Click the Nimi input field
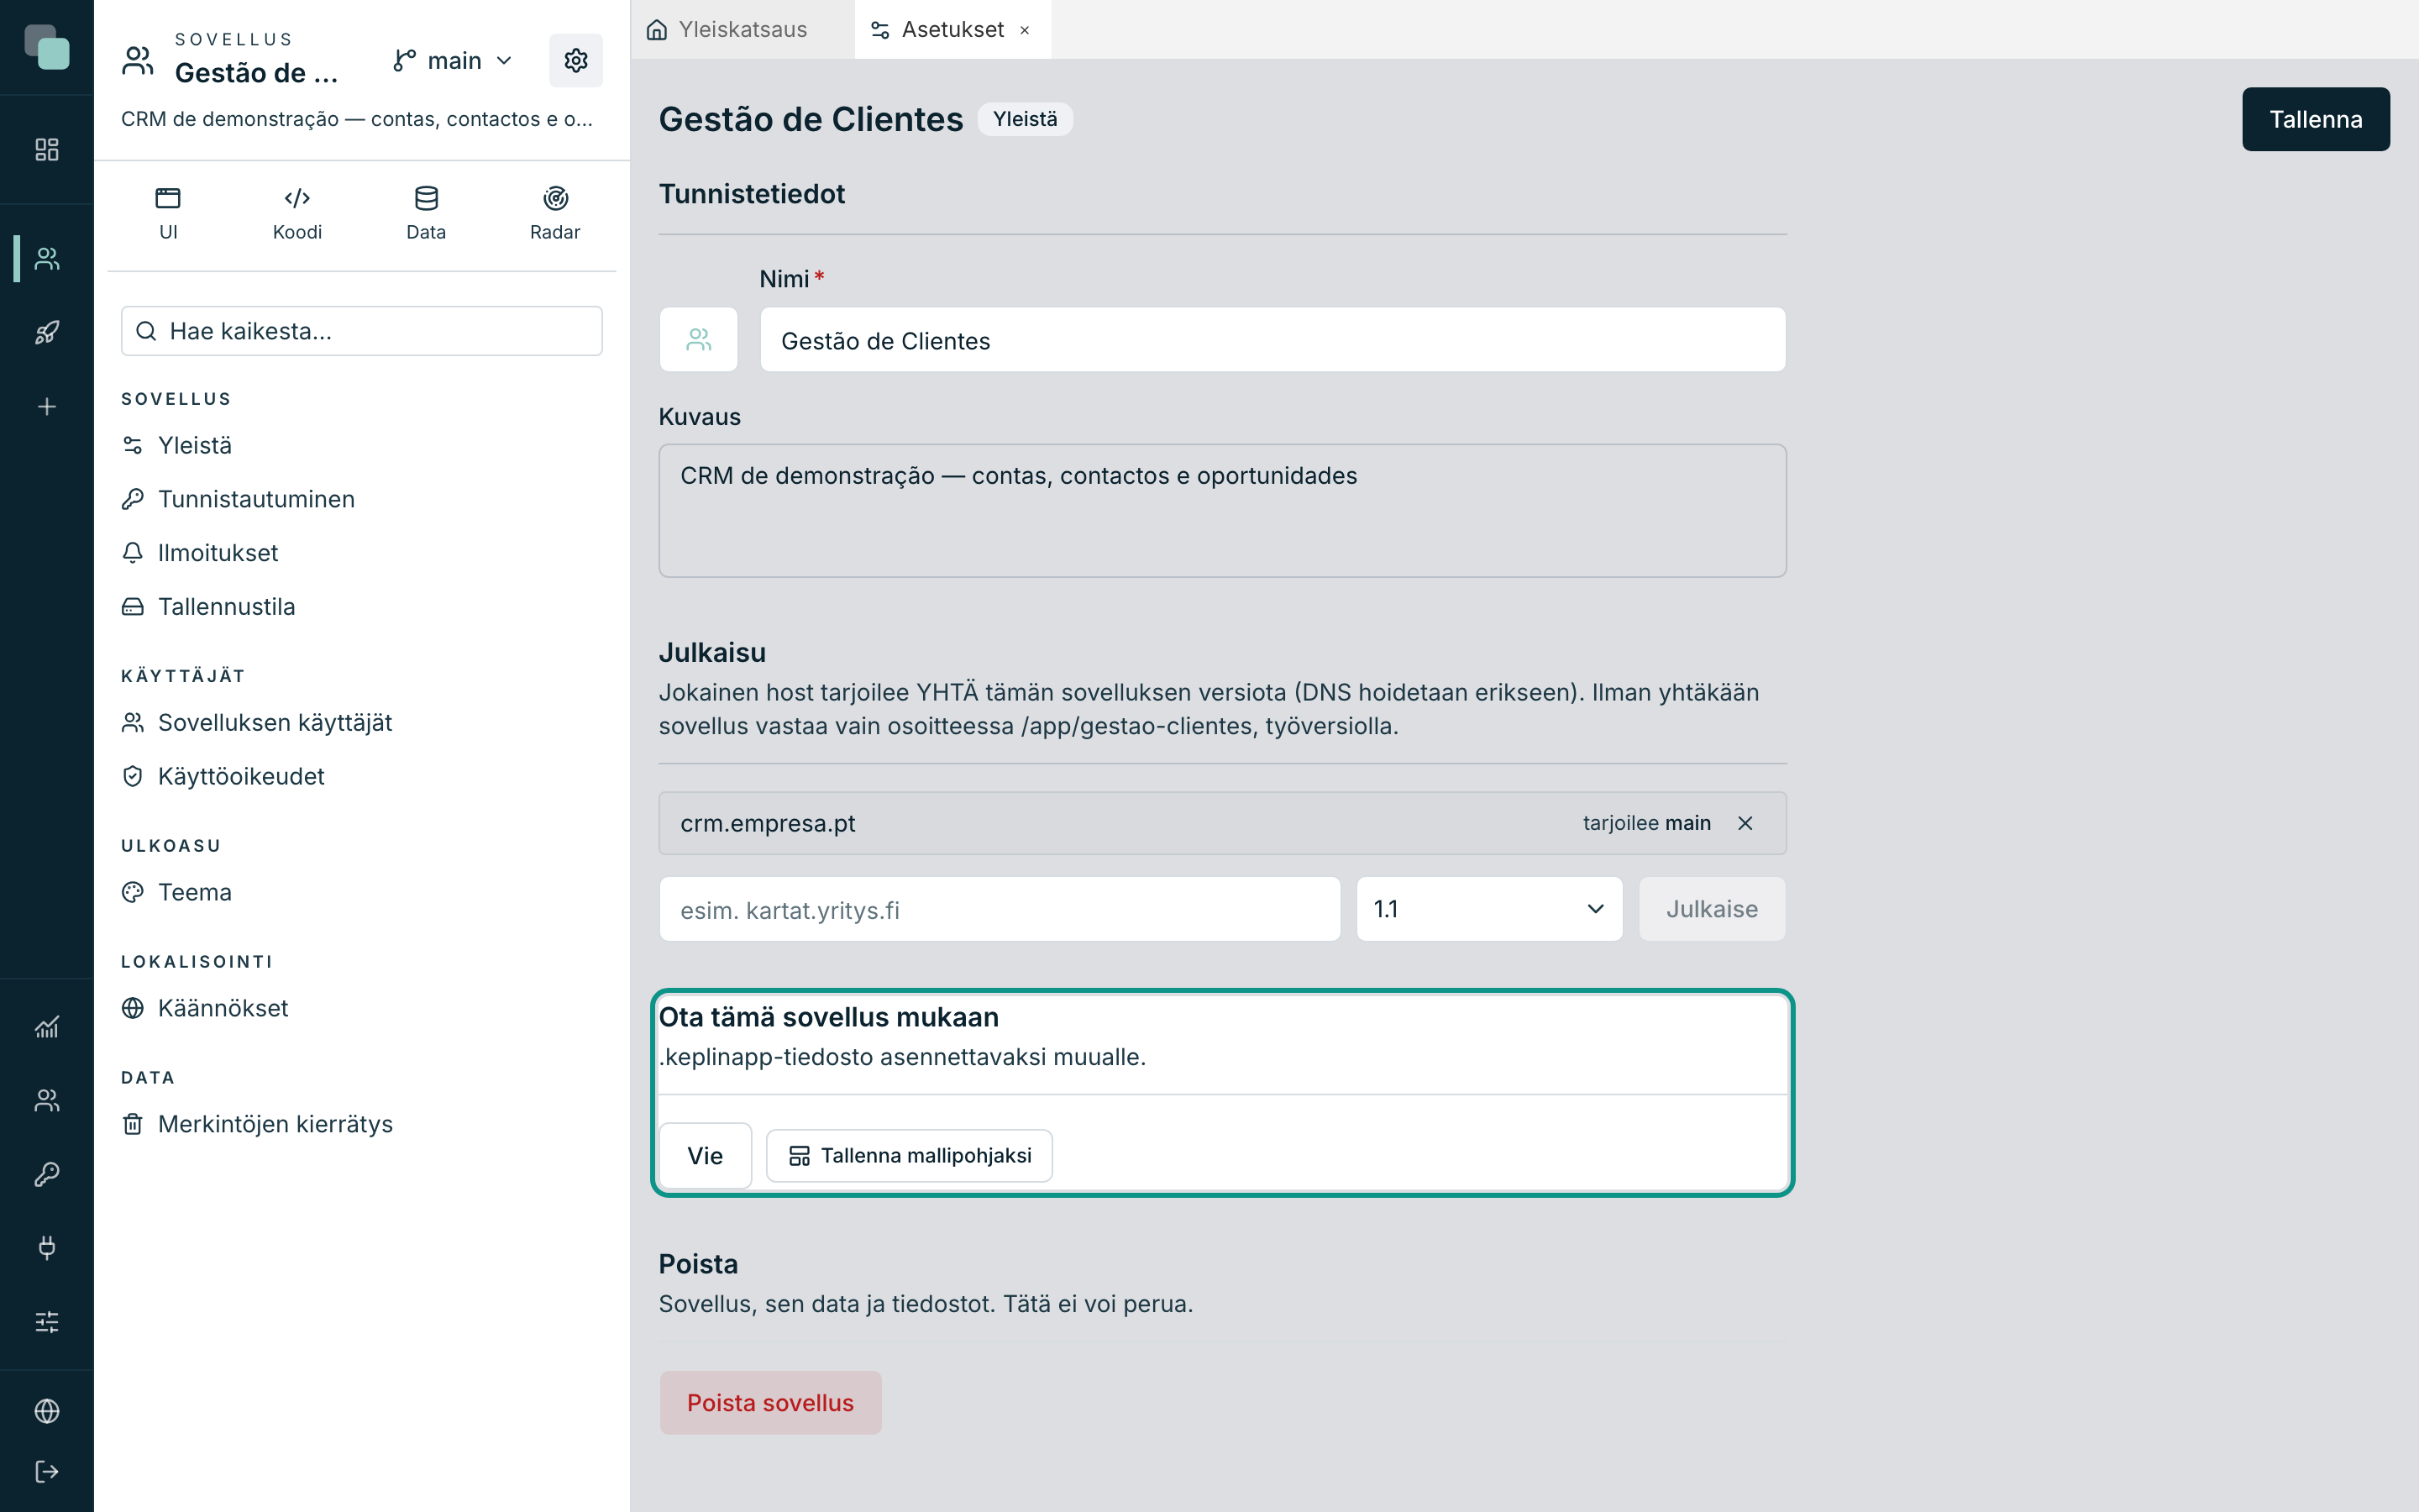The height and width of the screenshot is (1512, 2419). click(x=1272, y=340)
